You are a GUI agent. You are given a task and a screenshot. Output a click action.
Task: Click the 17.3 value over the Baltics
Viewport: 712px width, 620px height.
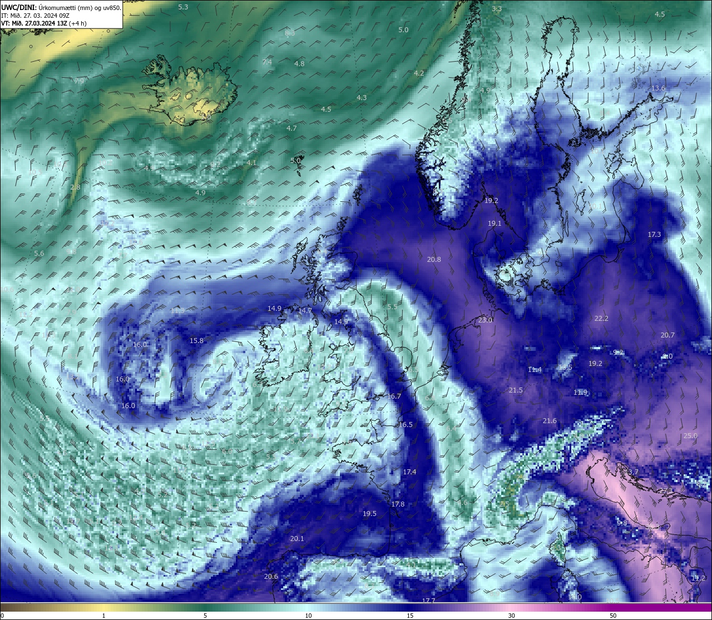point(654,235)
